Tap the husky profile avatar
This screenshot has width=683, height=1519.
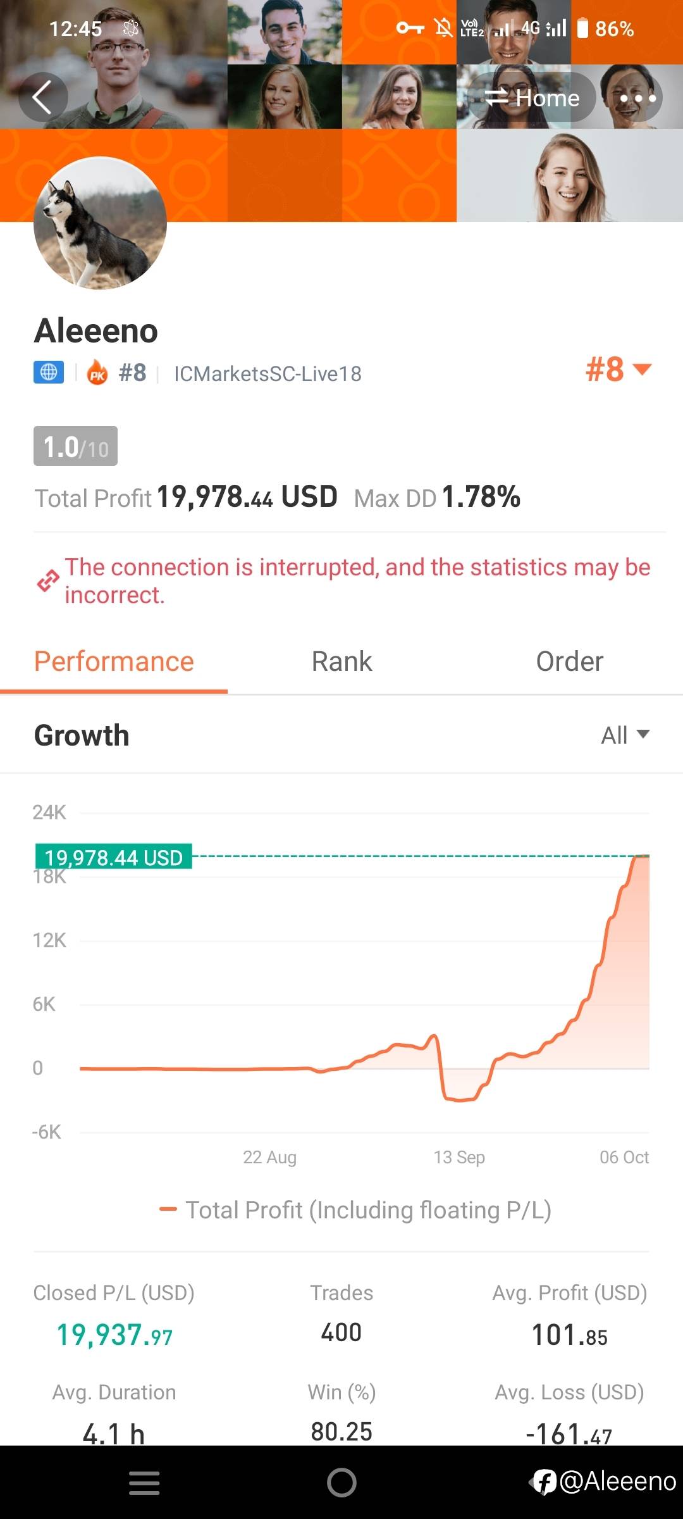(x=100, y=223)
